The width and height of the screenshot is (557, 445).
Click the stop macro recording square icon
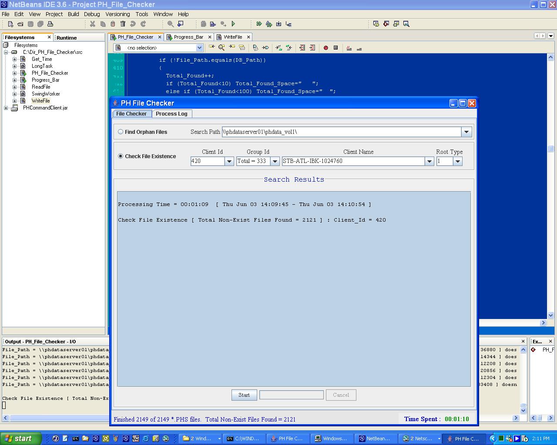(336, 48)
